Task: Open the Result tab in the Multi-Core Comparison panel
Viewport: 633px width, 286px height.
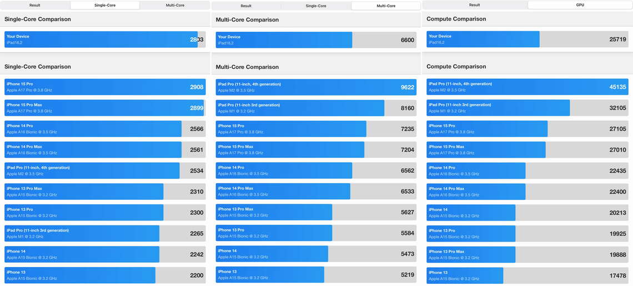Action: tap(246, 6)
